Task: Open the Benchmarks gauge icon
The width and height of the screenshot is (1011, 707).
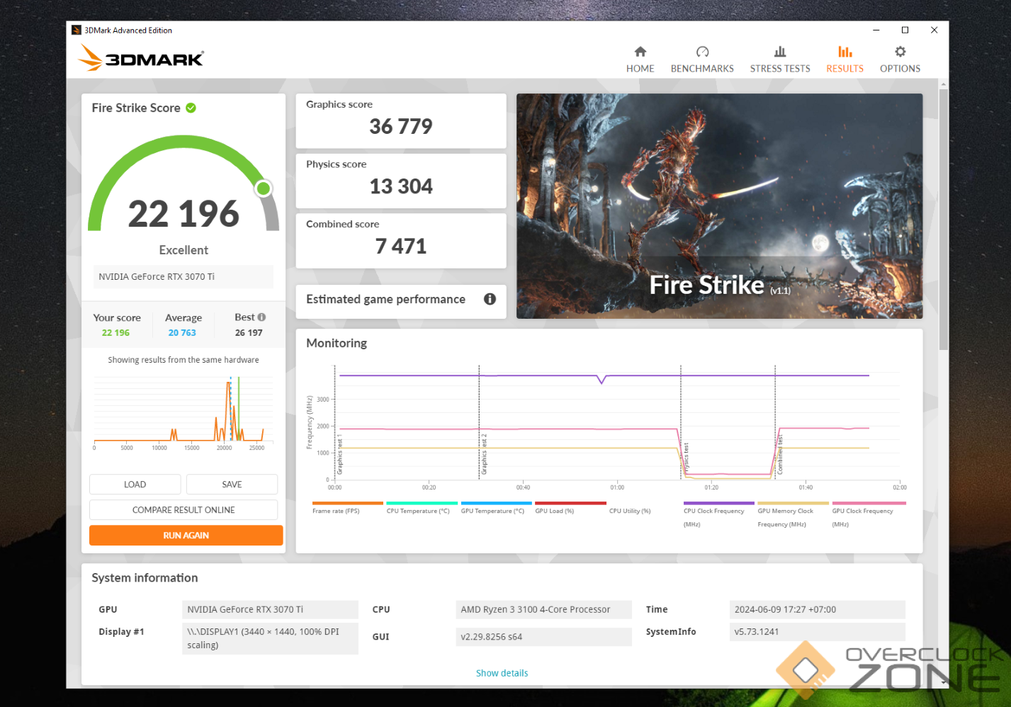Action: (x=702, y=52)
